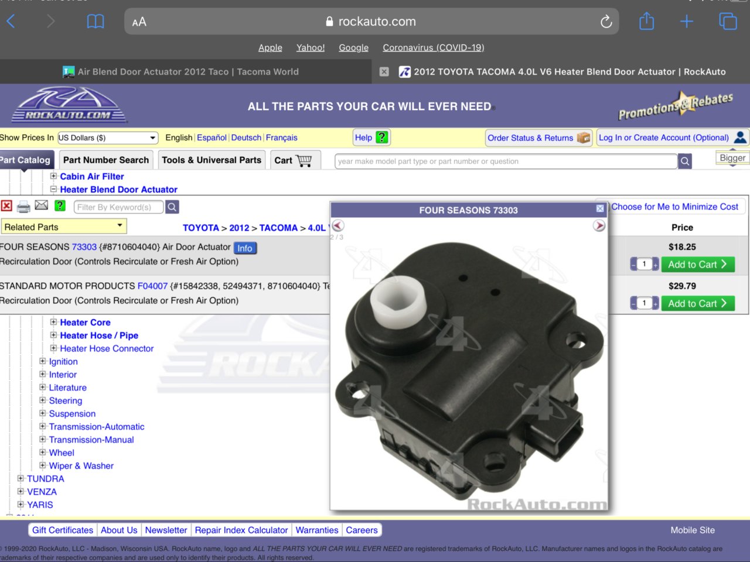Viewport: 750px width, 562px height.
Task: Click the RockAuto.com logo
Action: 69,105
